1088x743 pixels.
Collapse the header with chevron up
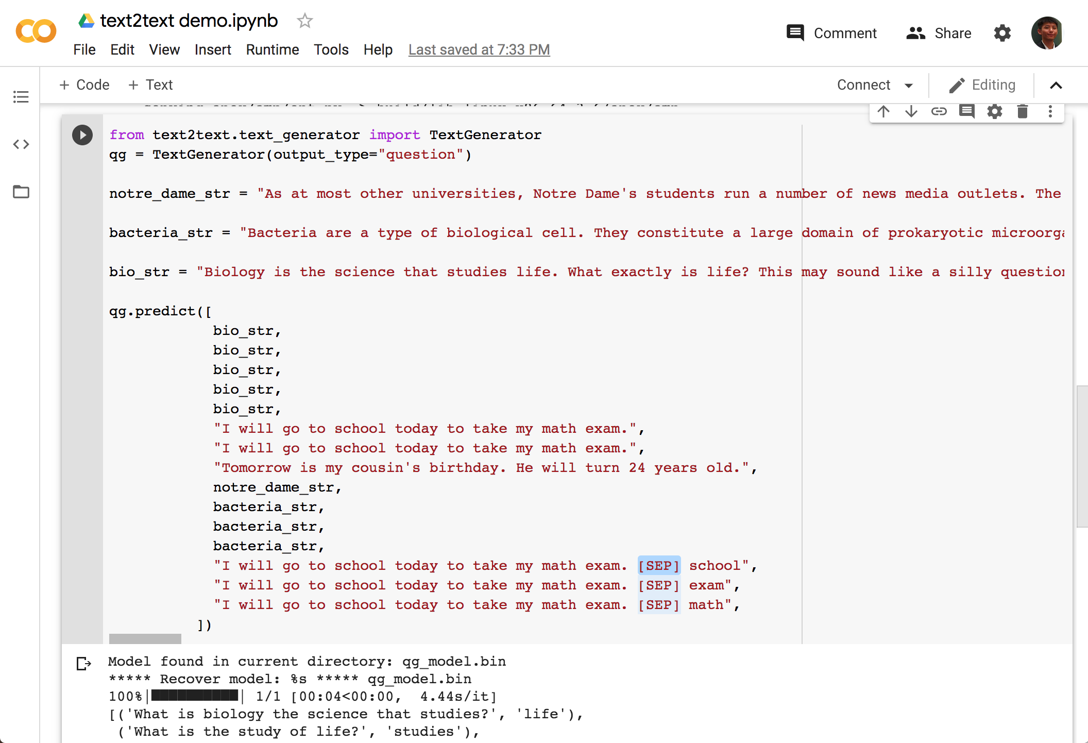pos(1056,86)
